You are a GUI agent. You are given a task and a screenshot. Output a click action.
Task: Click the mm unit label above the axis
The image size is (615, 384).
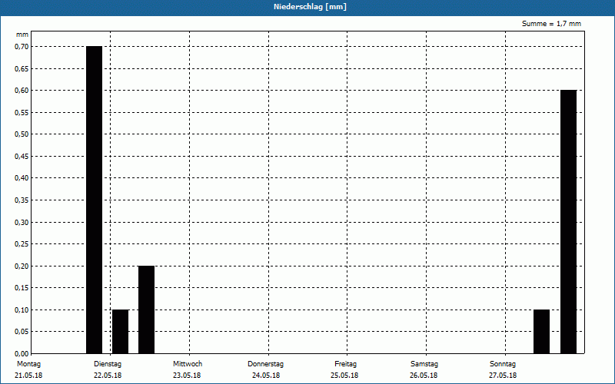click(22, 35)
